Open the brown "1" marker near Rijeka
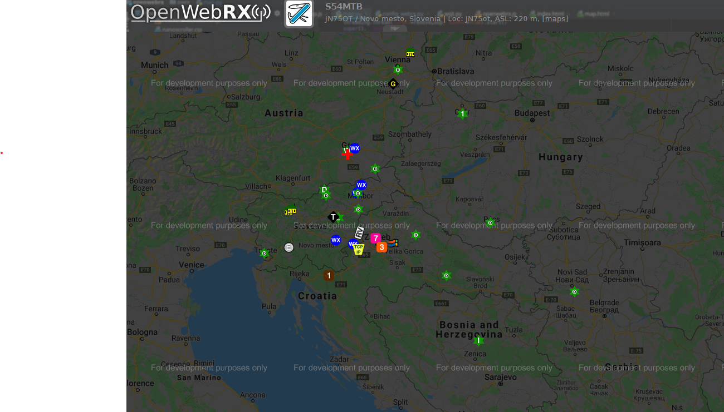This screenshot has height=412, width=724. click(x=329, y=275)
